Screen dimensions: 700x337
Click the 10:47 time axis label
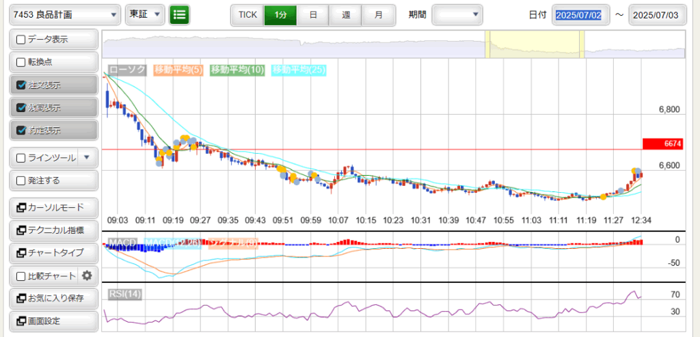point(476,220)
